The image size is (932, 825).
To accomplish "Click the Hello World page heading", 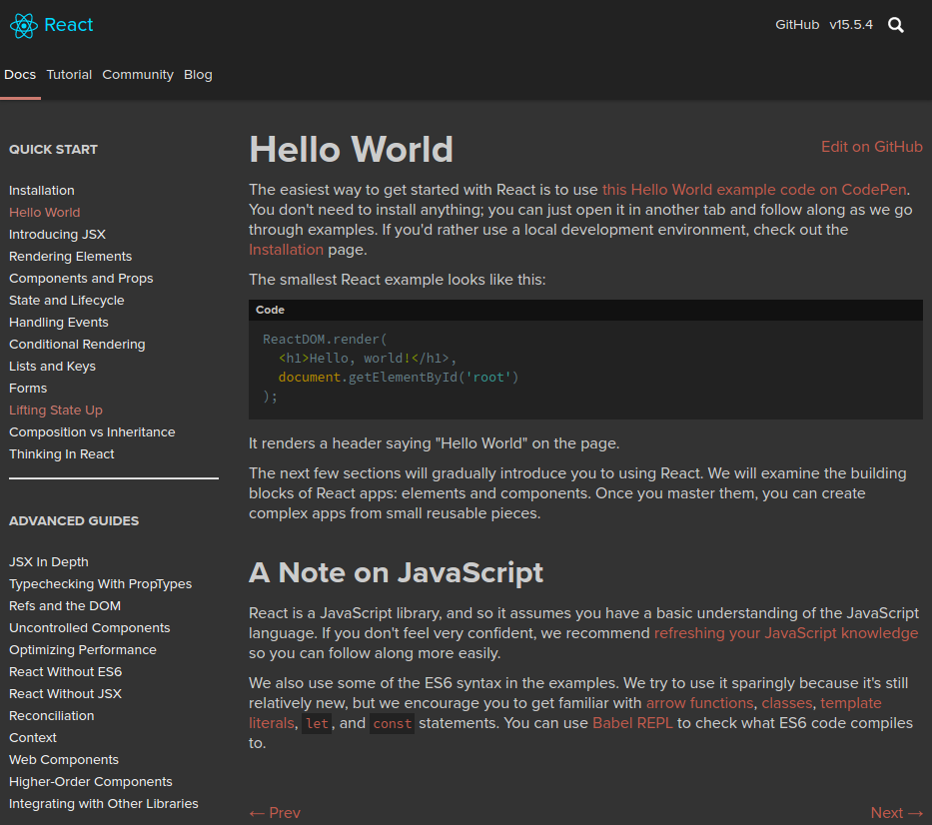I will pyautogui.click(x=351, y=149).
